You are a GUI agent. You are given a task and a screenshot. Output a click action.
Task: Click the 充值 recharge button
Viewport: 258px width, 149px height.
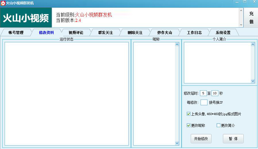pos(251,18)
